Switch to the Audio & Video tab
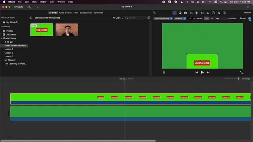Image resolution: width=253 pixels, height=142 pixels. [x=65, y=13]
